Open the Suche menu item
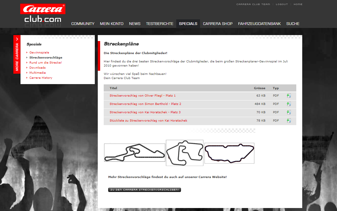The height and width of the screenshot is (211, 337). (x=293, y=24)
